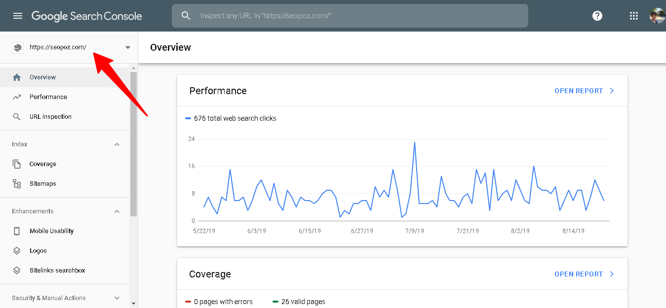Click sidebar scrollbar down arrow
This screenshot has height=308, width=666.
(x=133, y=304)
